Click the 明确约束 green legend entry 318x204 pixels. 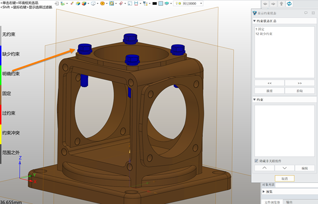11,74
